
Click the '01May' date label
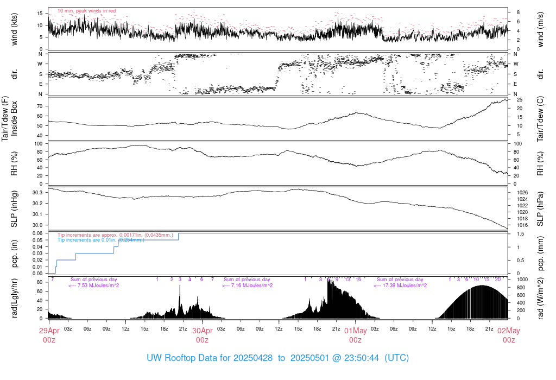[x=355, y=331]
